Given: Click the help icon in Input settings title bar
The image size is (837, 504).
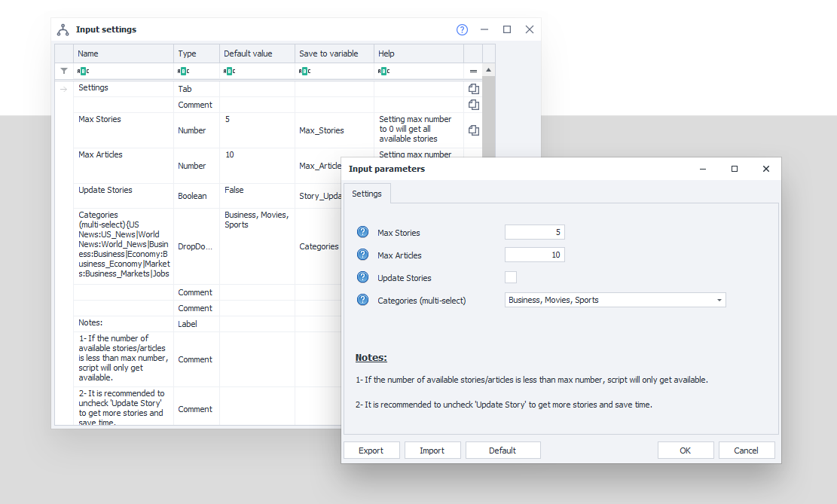Looking at the screenshot, I should click(462, 30).
